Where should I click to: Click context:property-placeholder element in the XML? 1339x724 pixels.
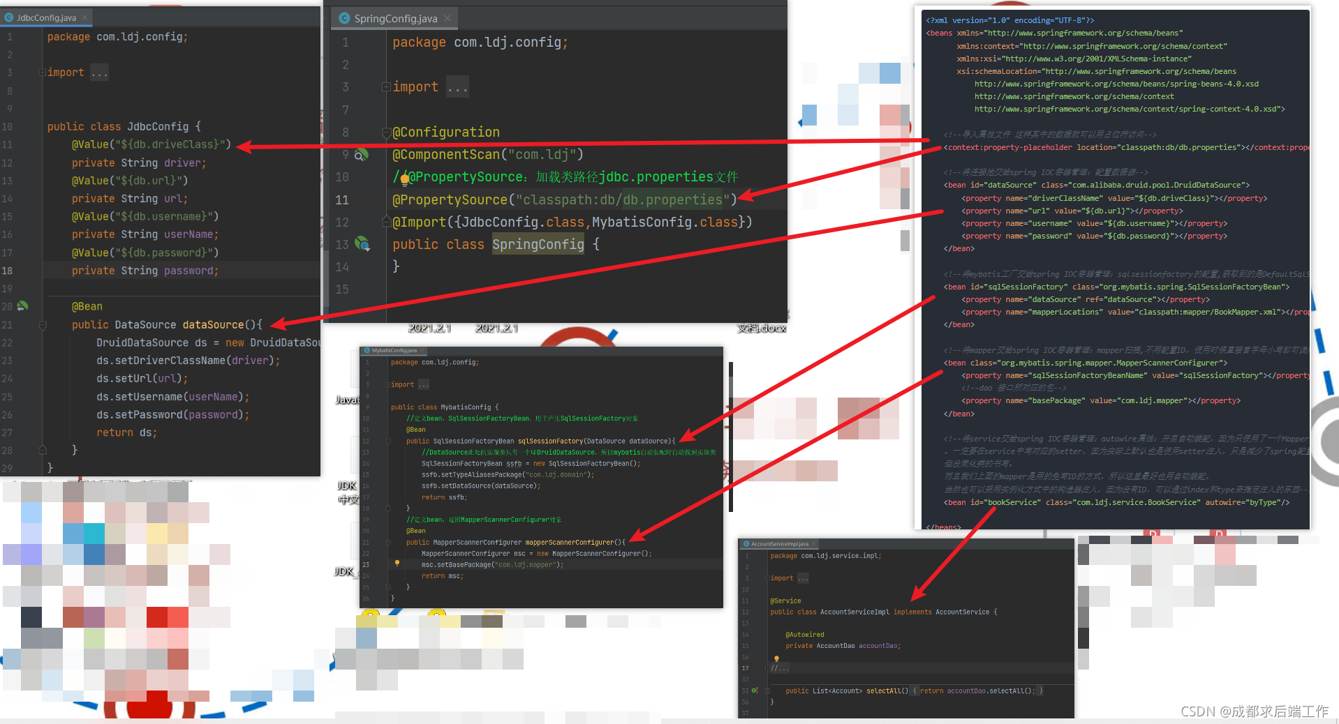click(x=1127, y=148)
